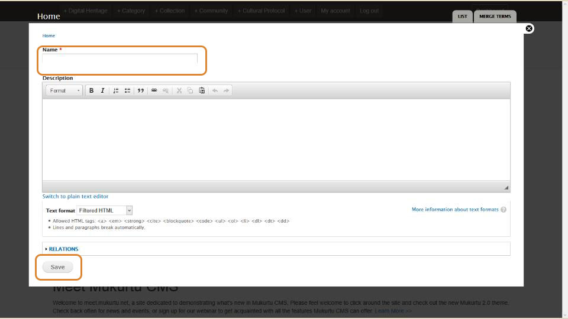The height and width of the screenshot is (319, 568).
Task: Click the Home breadcrumb link
Action: pos(49,35)
